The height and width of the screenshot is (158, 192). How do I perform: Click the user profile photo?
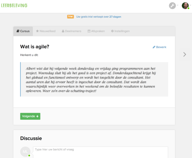185,6
